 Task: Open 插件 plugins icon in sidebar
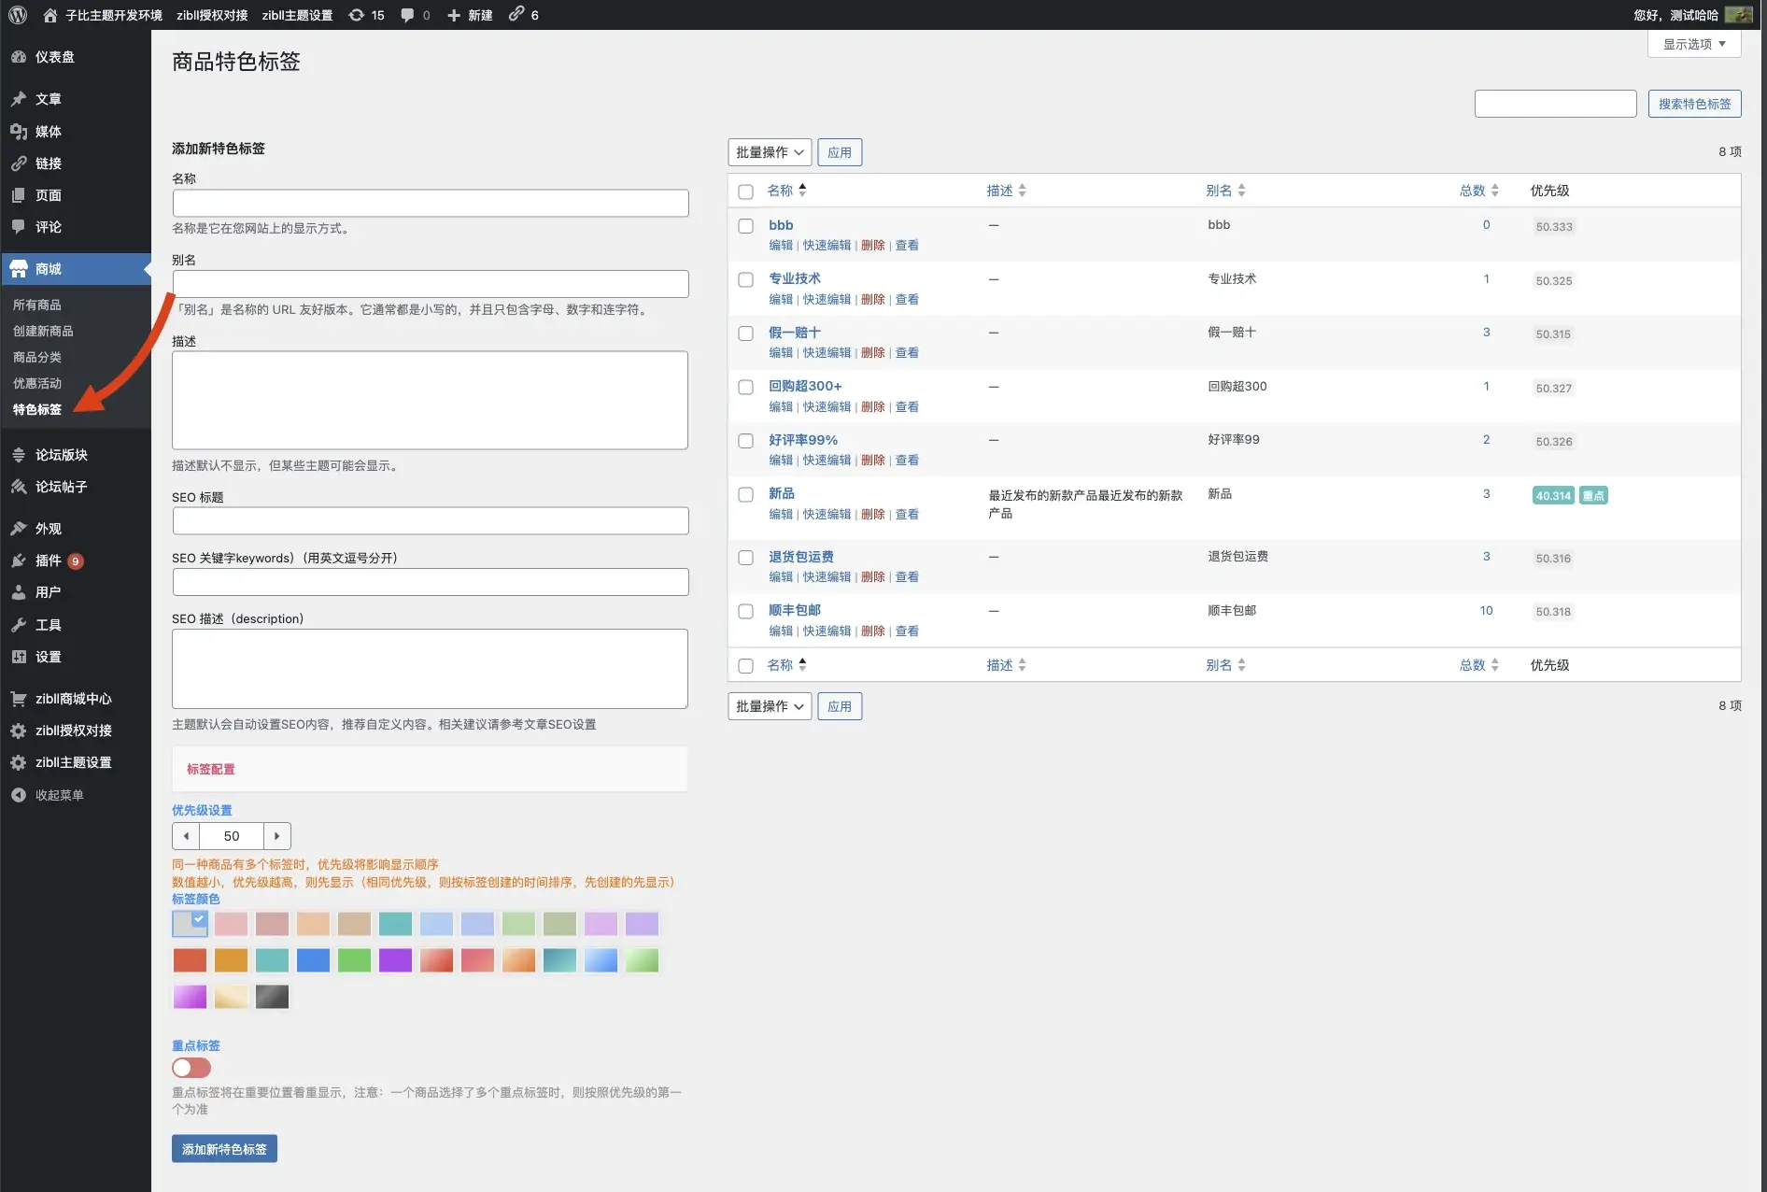19,561
